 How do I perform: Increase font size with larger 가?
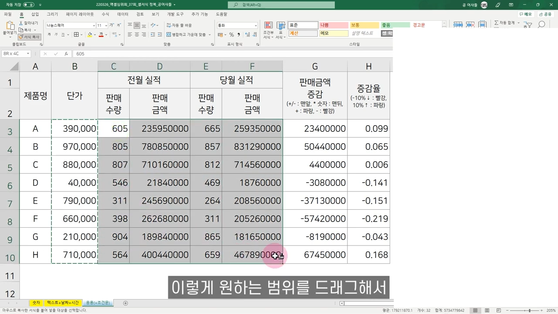(112, 25)
